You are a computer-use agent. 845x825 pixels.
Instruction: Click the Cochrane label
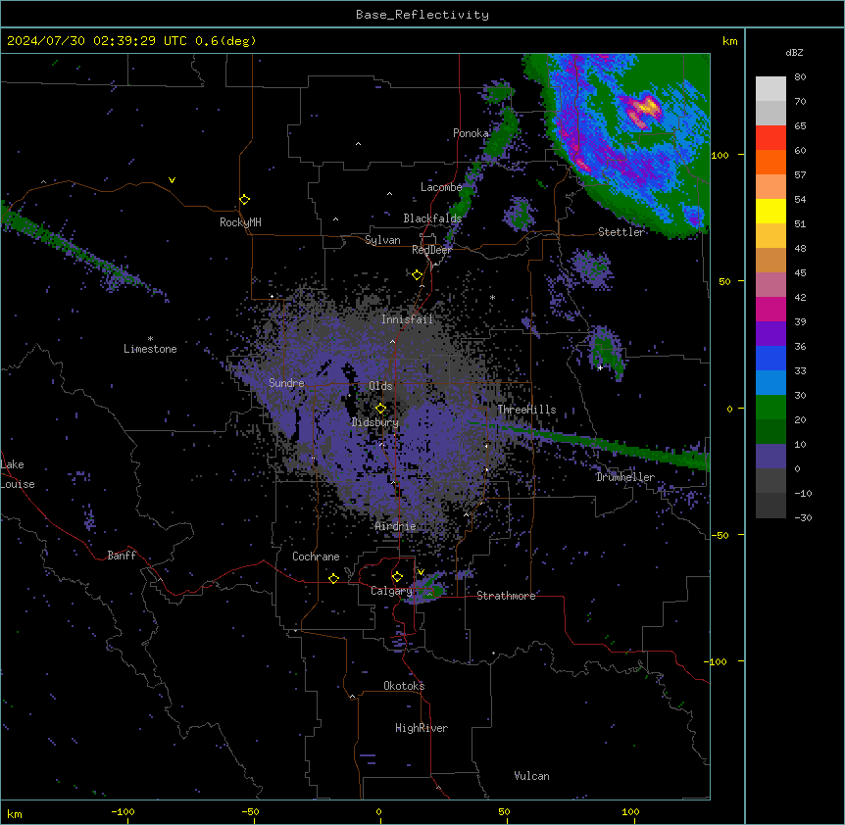click(x=316, y=557)
